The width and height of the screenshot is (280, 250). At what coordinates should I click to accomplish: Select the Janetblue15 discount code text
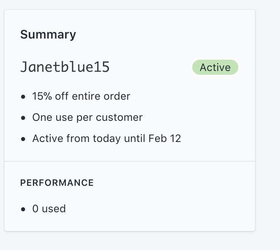pyautogui.click(x=65, y=67)
